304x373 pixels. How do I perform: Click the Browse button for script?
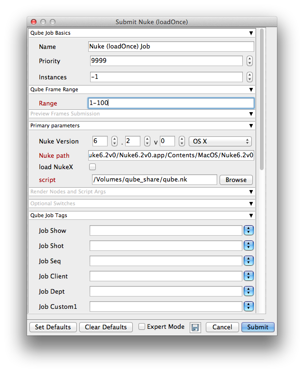pos(236,180)
